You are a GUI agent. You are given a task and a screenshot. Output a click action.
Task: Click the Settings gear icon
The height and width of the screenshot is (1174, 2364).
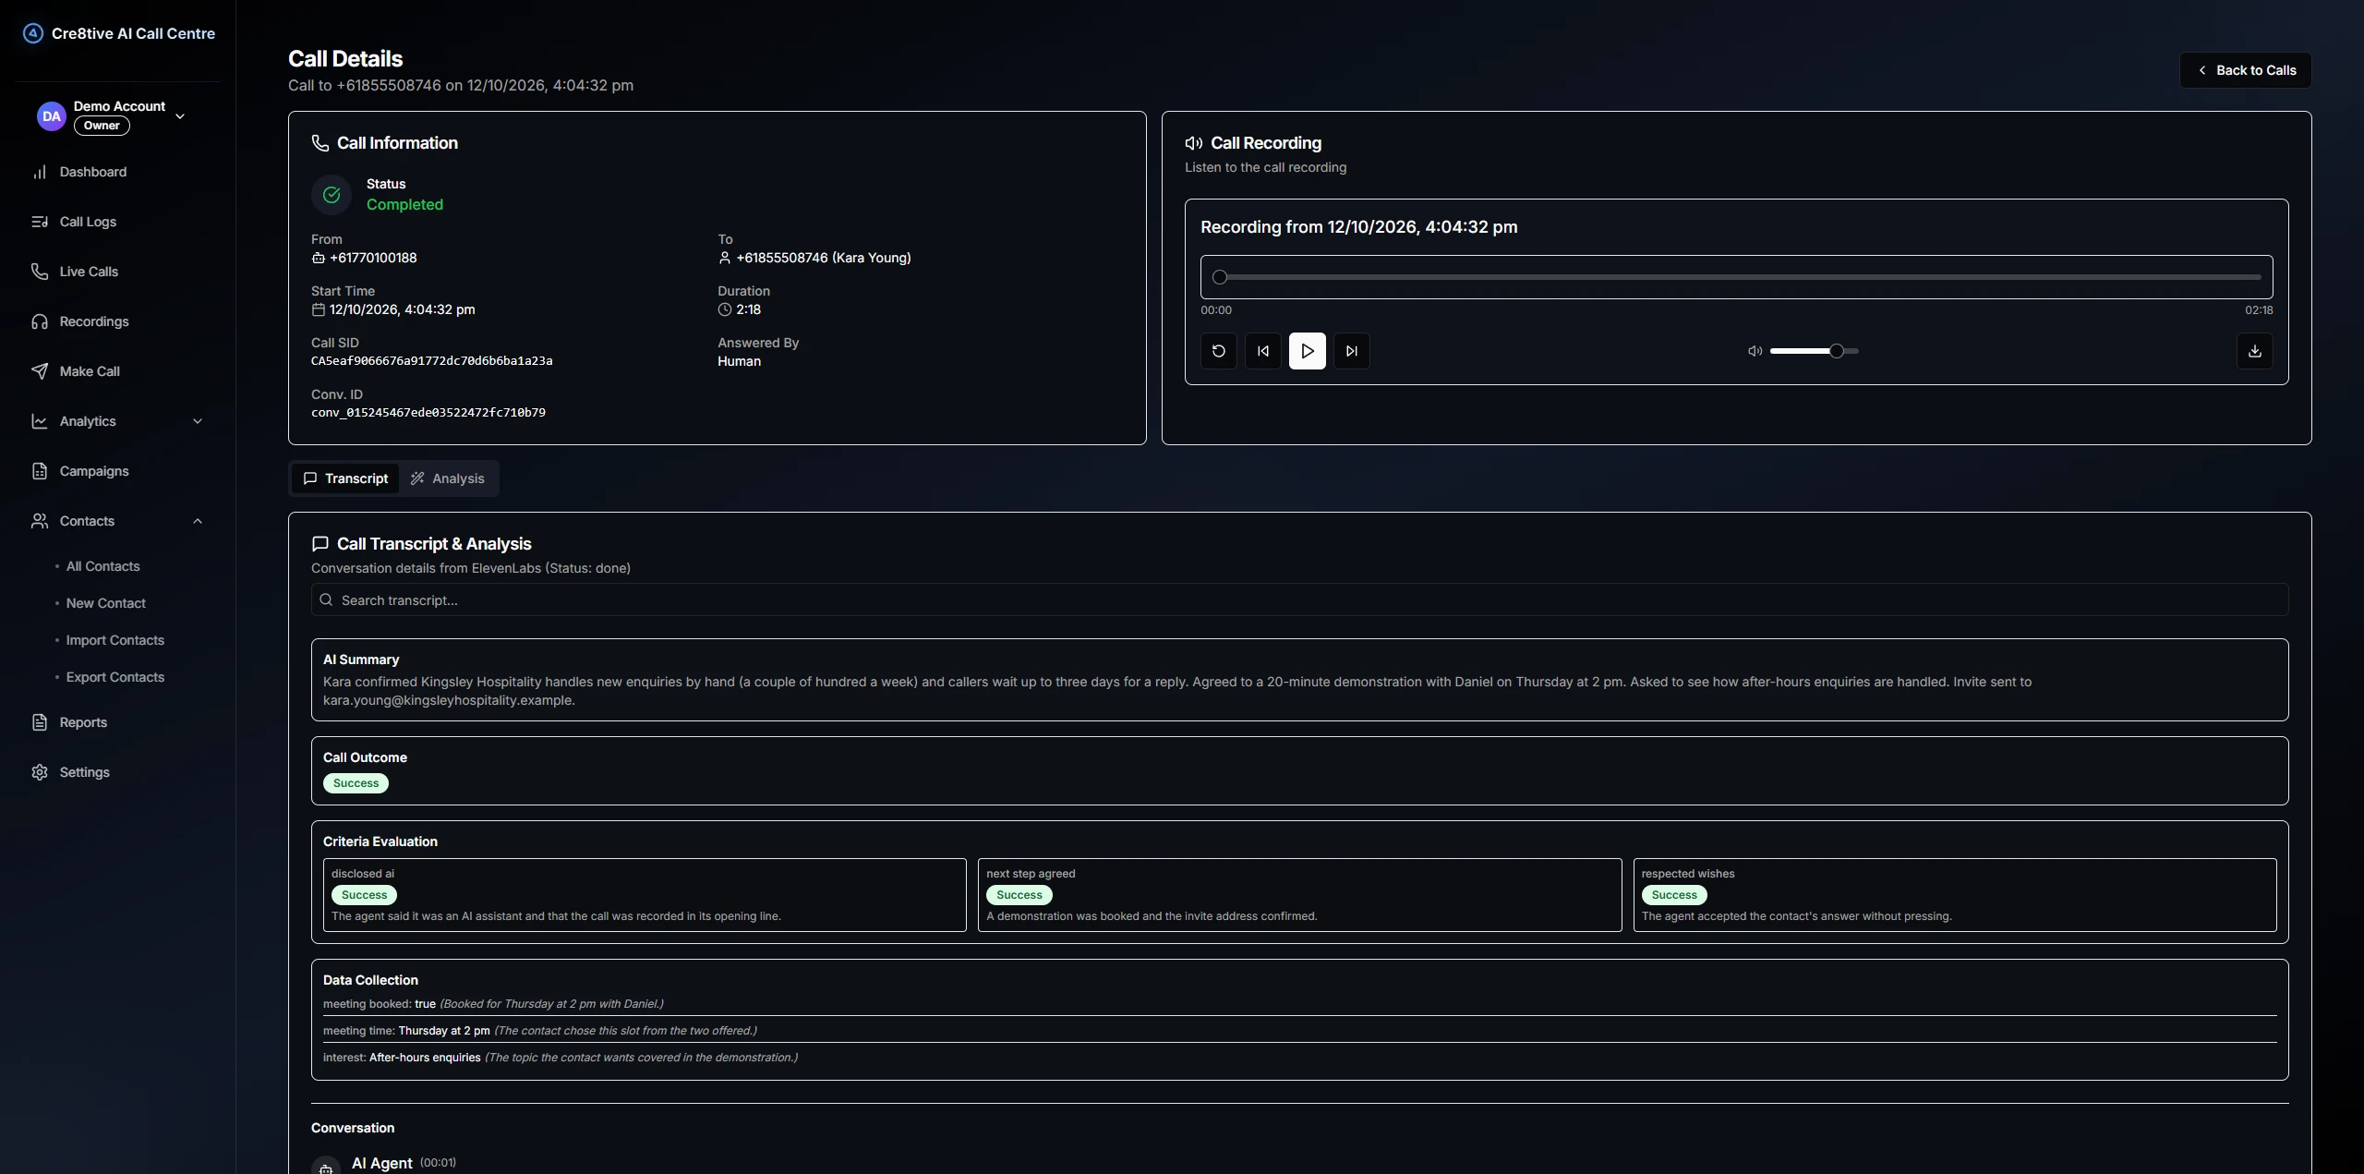coord(40,772)
